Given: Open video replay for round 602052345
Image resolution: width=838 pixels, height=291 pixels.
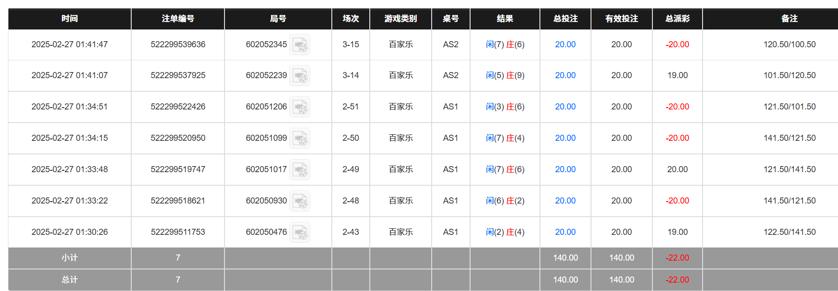Looking at the screenshot, I should click(299, 45).
